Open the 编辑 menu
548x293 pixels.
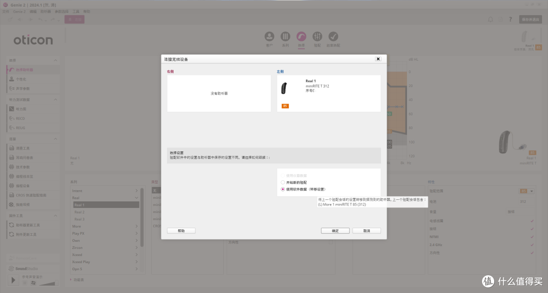(33, 12)
